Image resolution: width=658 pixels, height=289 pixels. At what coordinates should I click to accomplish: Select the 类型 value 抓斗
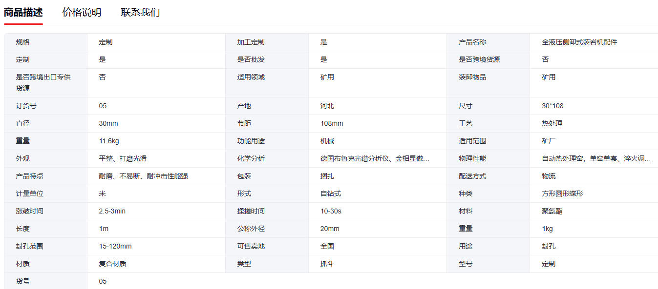[x=327, y=264]
